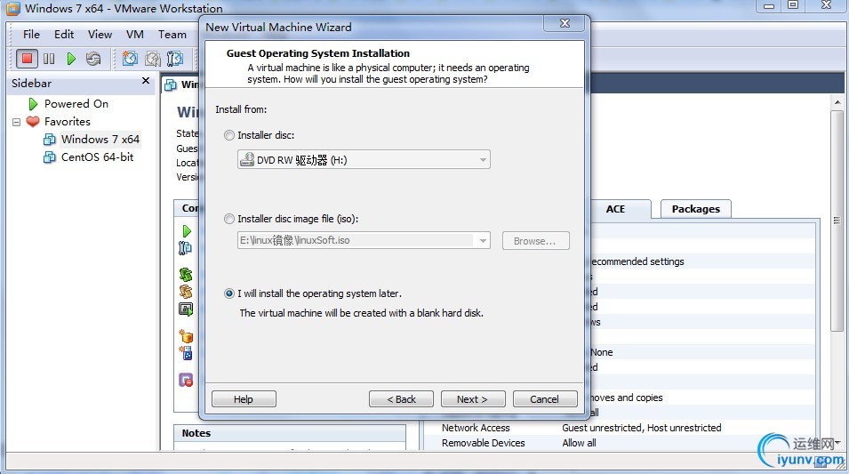Switch to the Packages tab

696,209
